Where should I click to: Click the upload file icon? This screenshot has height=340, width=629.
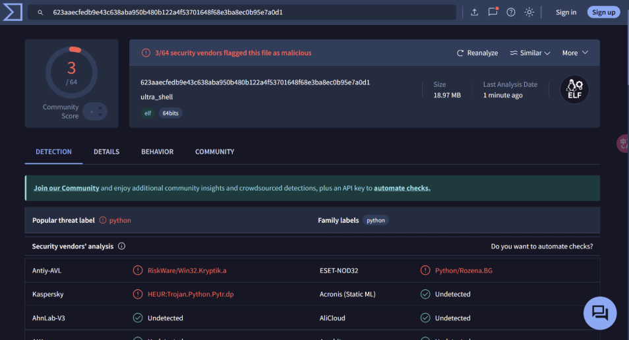474,12
